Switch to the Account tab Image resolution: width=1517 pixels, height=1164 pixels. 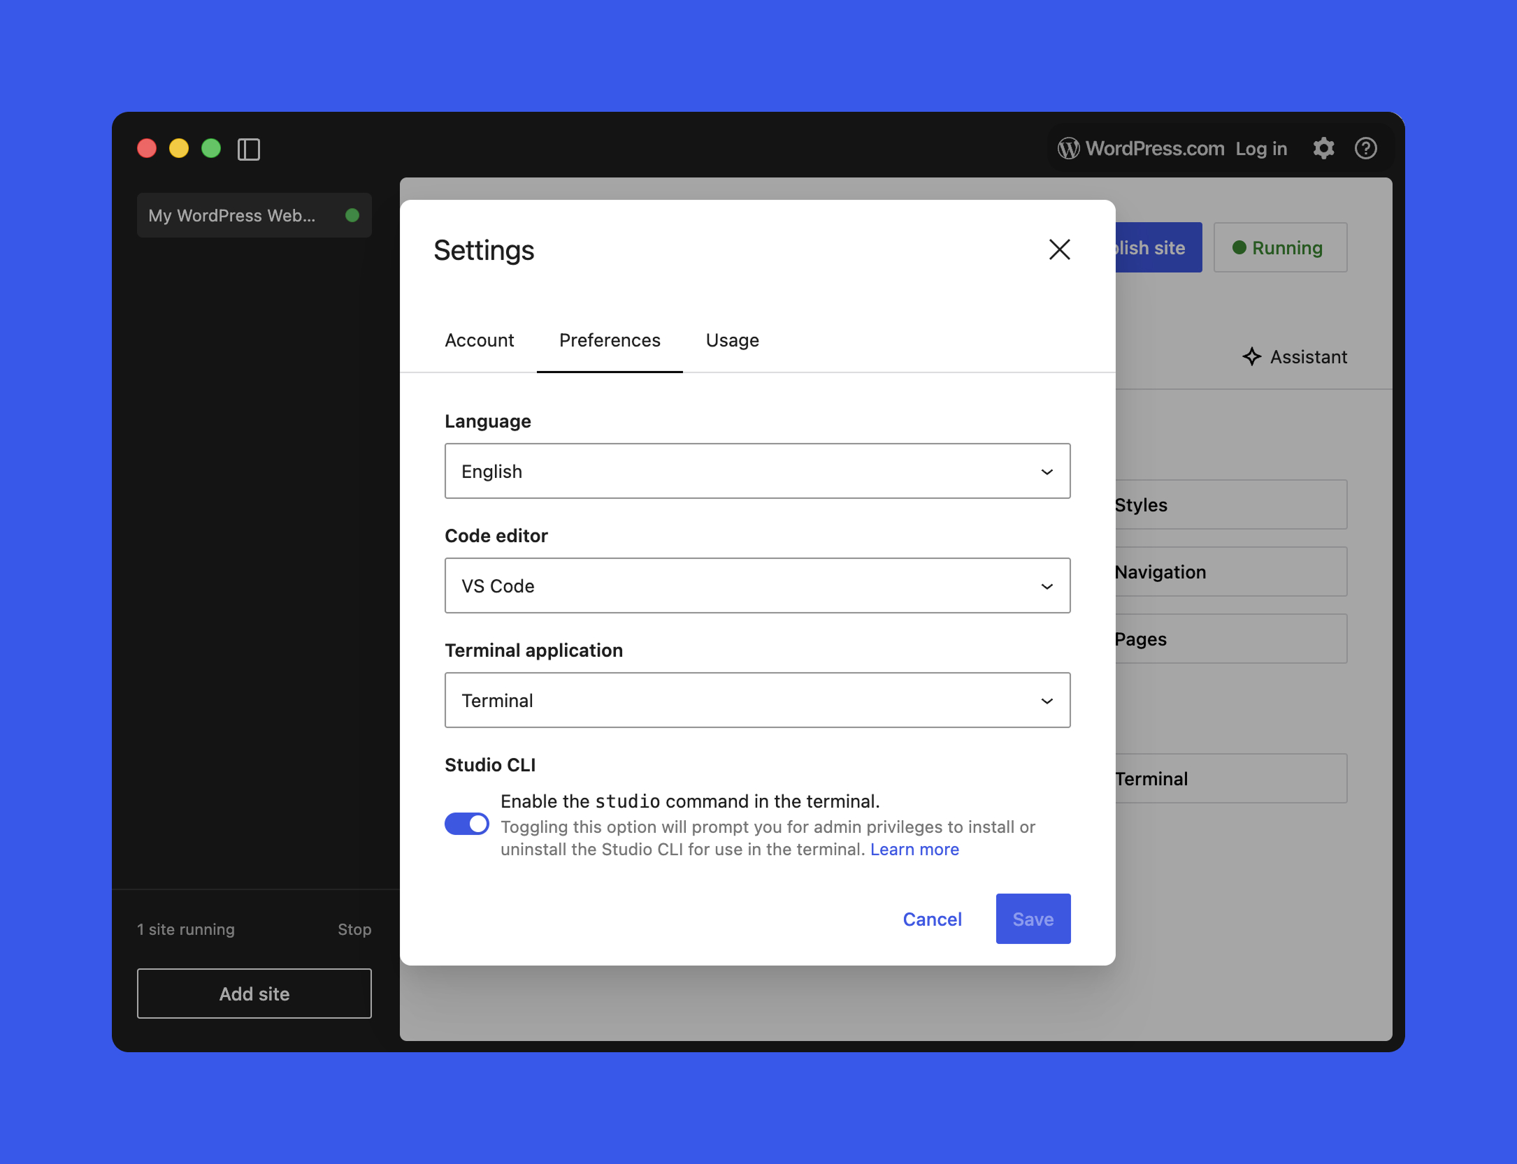480,340
